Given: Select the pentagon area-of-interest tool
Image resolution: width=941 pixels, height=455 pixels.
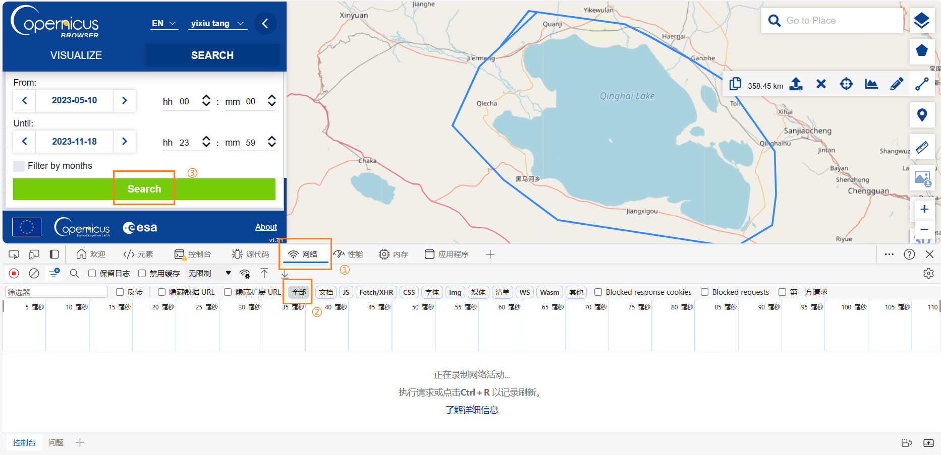Looking at the screenshot, I should pos(921,50).
